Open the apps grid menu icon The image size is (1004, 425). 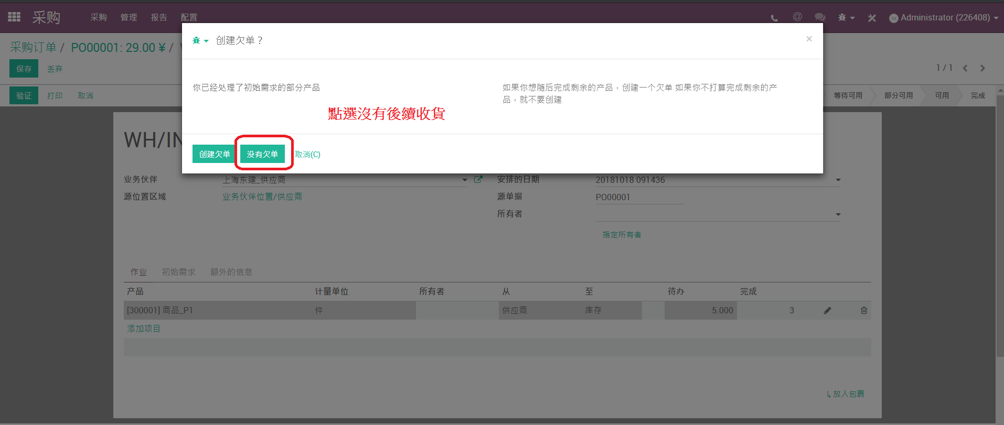tap(14, 17)
